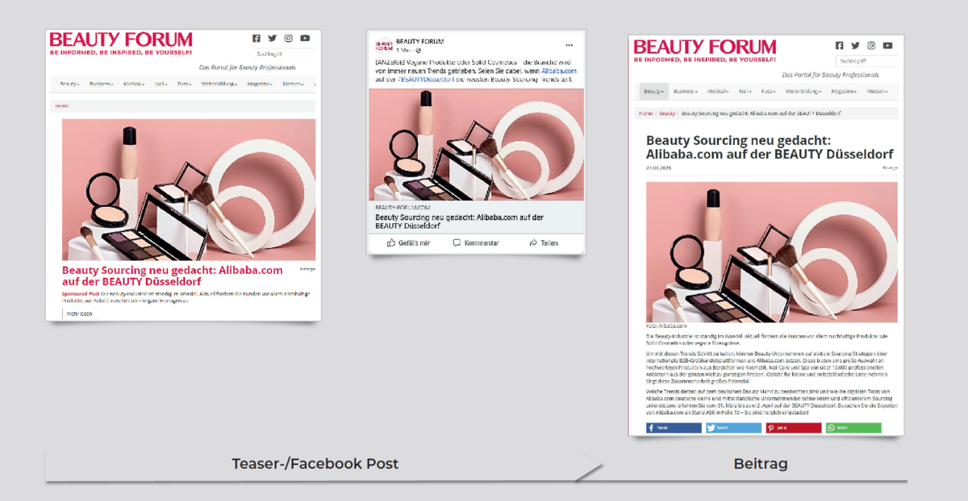Expand Nail menu in teaser page nav
This screenshot has width=968, height=501.
point(162,84)
